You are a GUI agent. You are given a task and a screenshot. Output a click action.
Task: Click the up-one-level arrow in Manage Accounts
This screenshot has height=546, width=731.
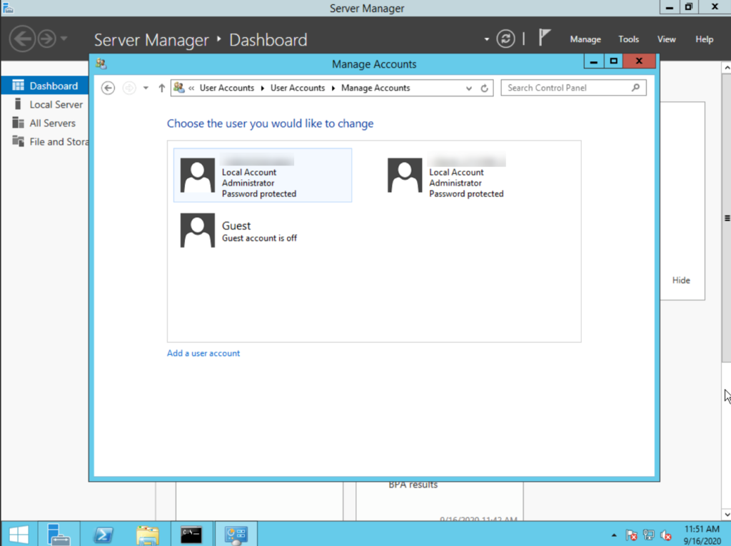(162, 88)
